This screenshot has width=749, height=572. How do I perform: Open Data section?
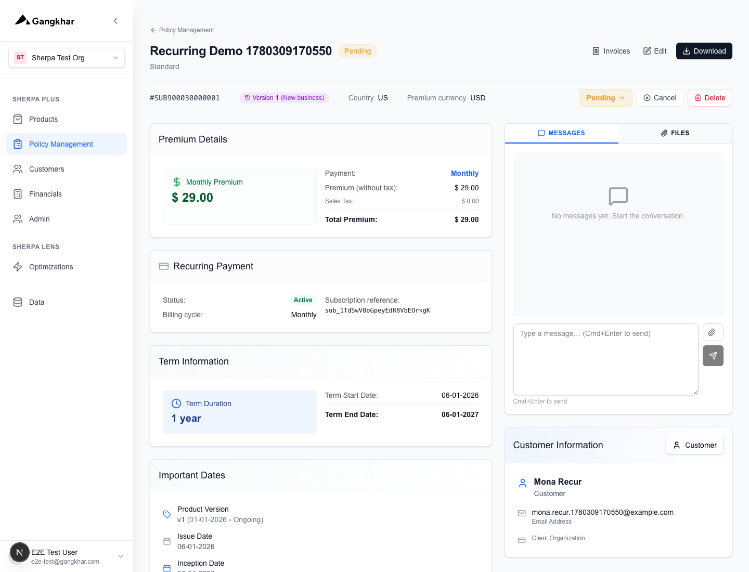click(67, 302)
